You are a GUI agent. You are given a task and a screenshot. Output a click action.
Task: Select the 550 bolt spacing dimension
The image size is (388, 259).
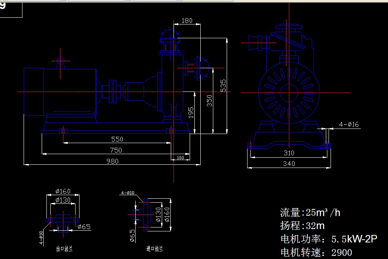pos(117,139)
